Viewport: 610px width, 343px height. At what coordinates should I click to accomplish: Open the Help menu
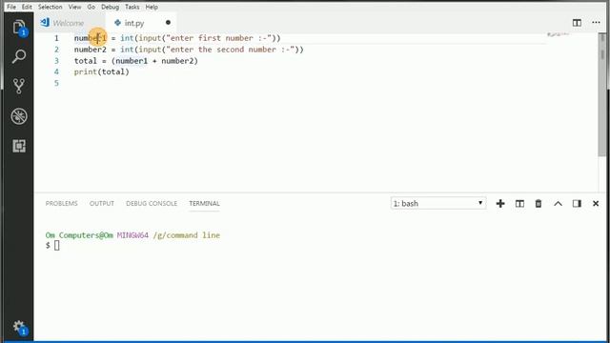tap(152, 7)
